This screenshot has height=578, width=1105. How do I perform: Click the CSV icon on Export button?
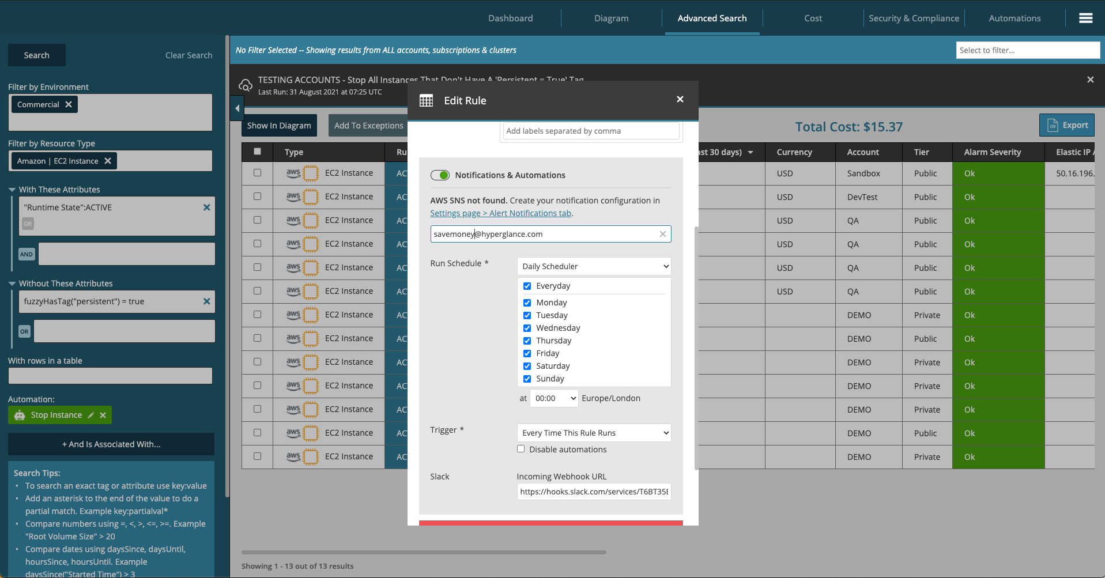click(1053, 125)
